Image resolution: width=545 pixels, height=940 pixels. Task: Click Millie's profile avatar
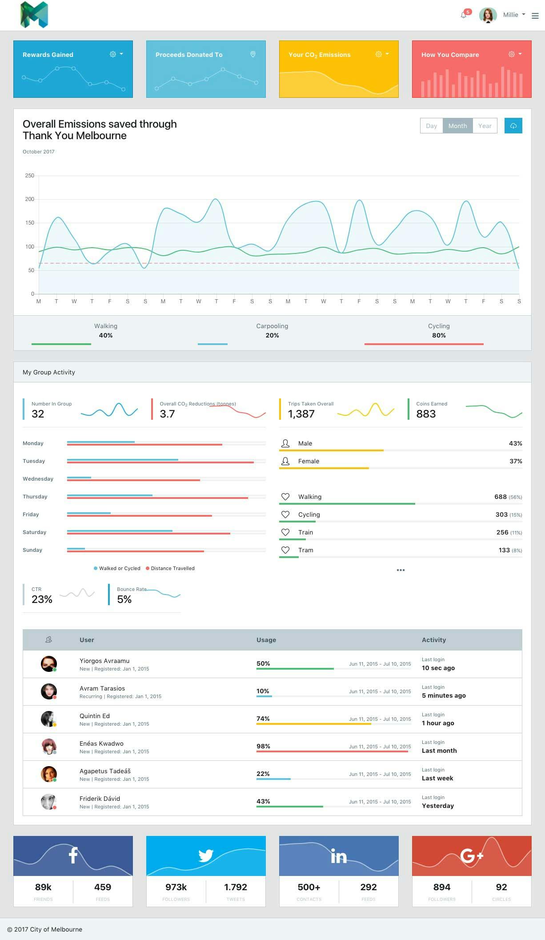pos(488,15)
